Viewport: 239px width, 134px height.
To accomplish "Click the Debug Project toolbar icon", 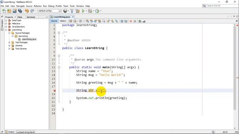I will point(90,11).
